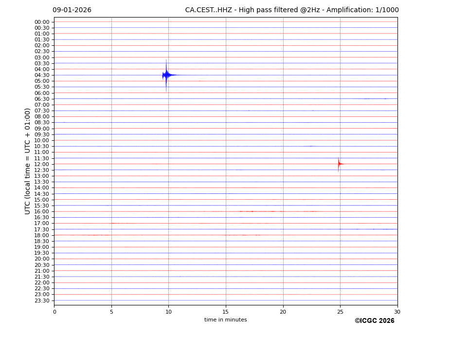Click the 16:00 time label
This screenshot has height=339, width=451.
click(42, 211)
